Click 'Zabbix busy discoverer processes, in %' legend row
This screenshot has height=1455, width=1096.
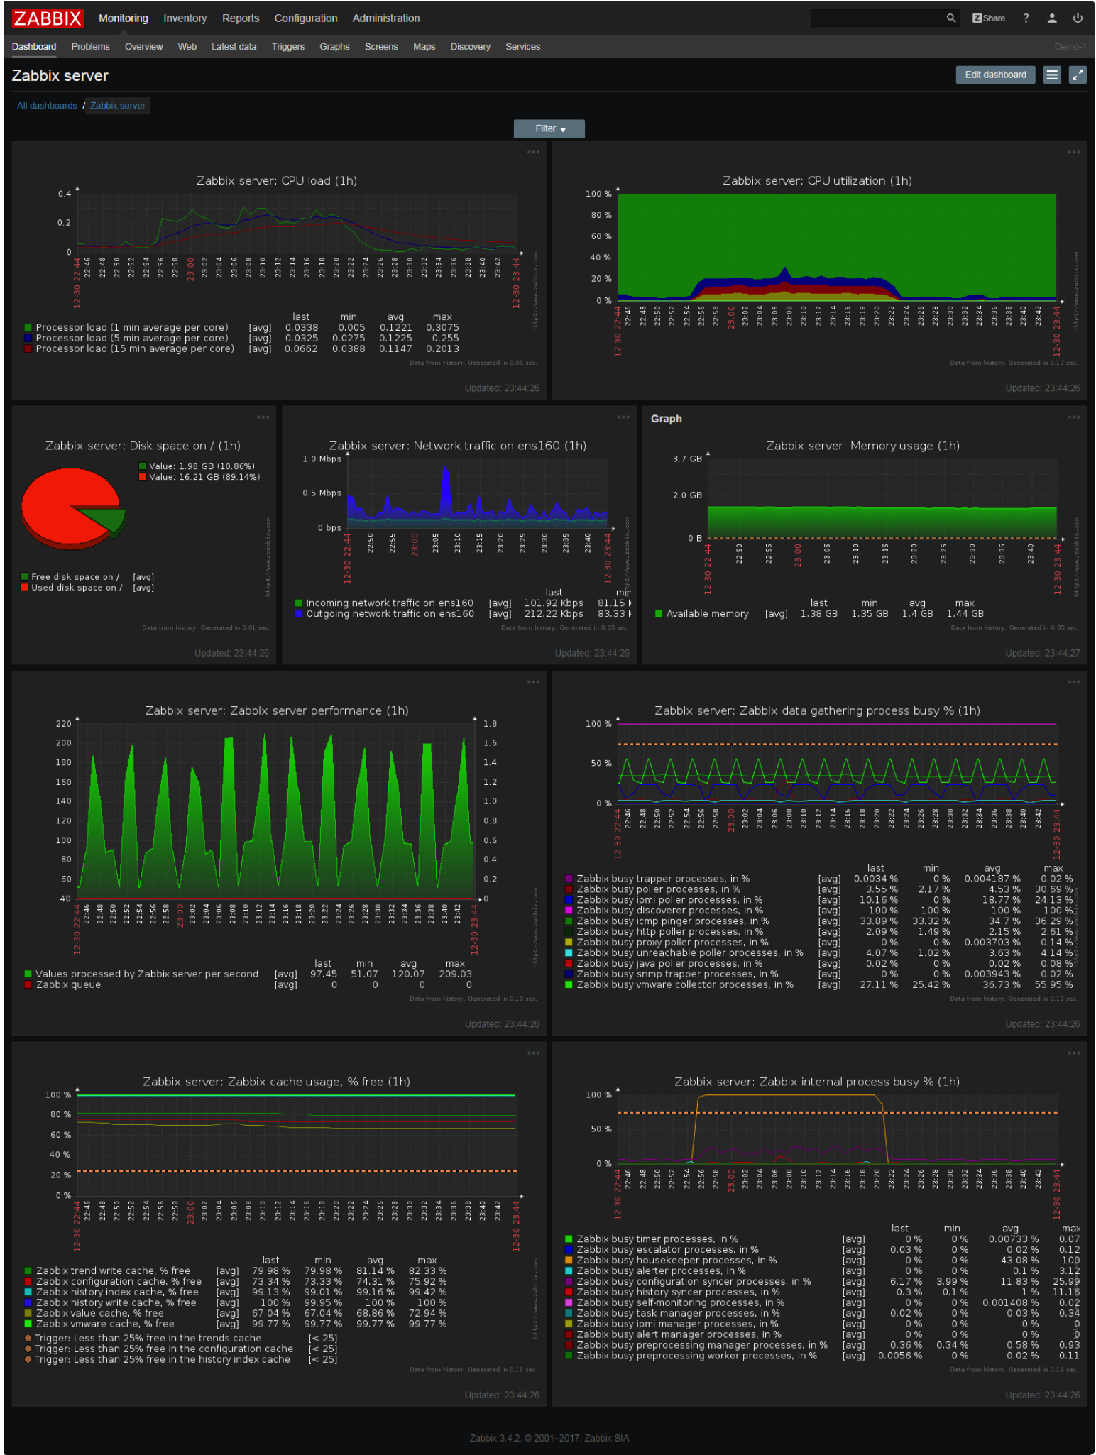[x=820, y=911]
